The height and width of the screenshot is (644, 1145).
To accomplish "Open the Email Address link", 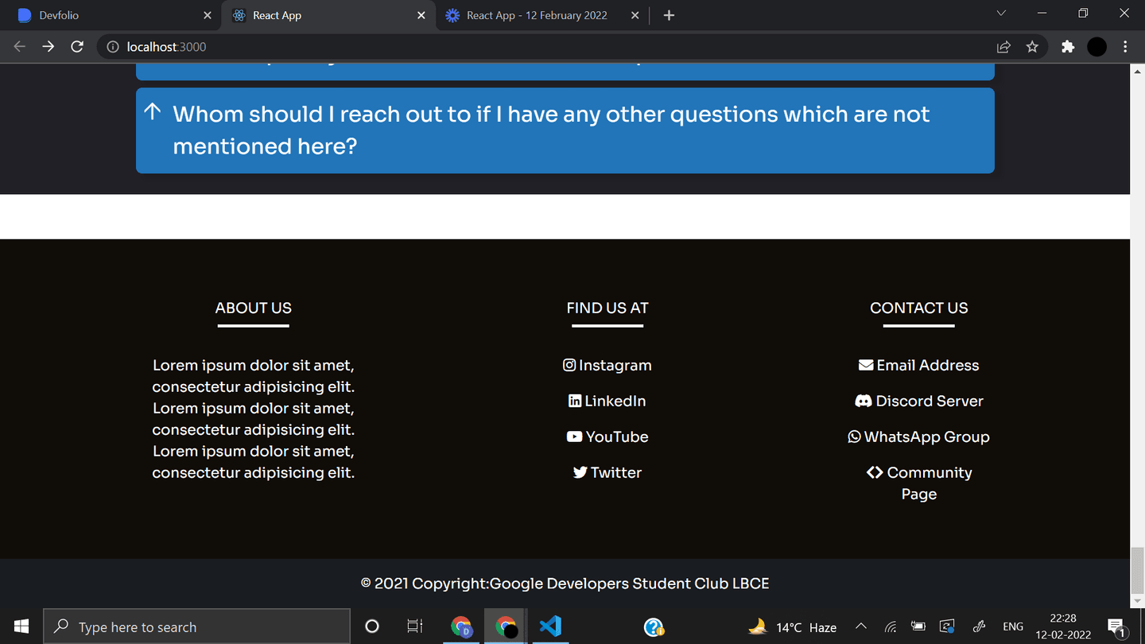I will pyautogui.click(x=919, y=365).
